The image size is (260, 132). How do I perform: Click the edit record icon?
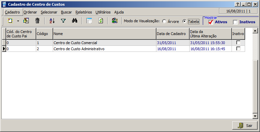[26, 21]
